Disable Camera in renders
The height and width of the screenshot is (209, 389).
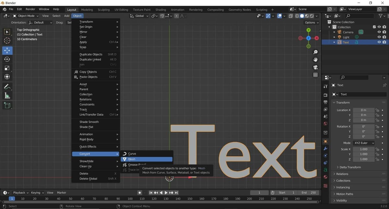384,32
